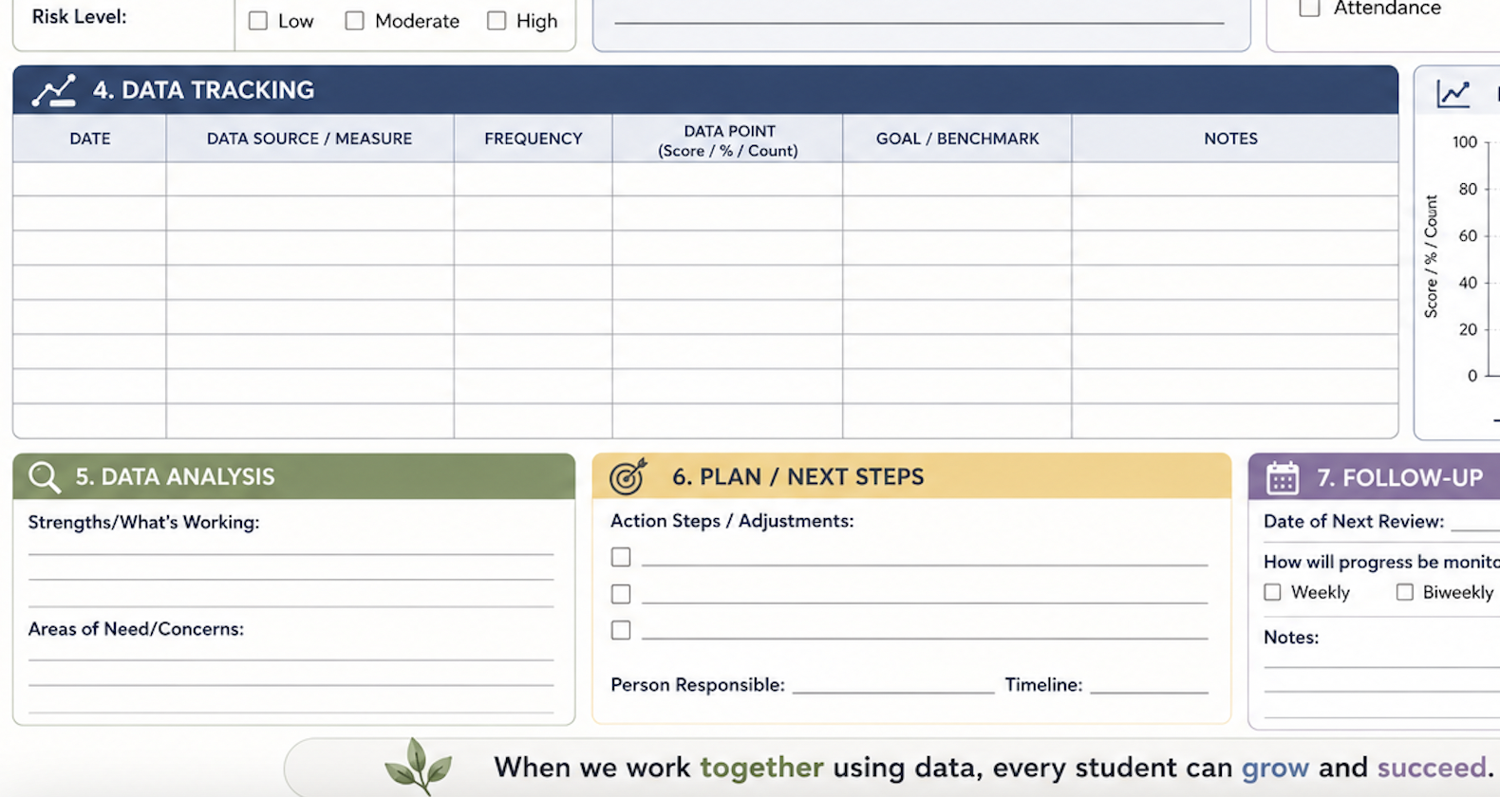1500x797 pixels.
Task: Tick the third Action Steps checkbox
Action: point(621,630)
